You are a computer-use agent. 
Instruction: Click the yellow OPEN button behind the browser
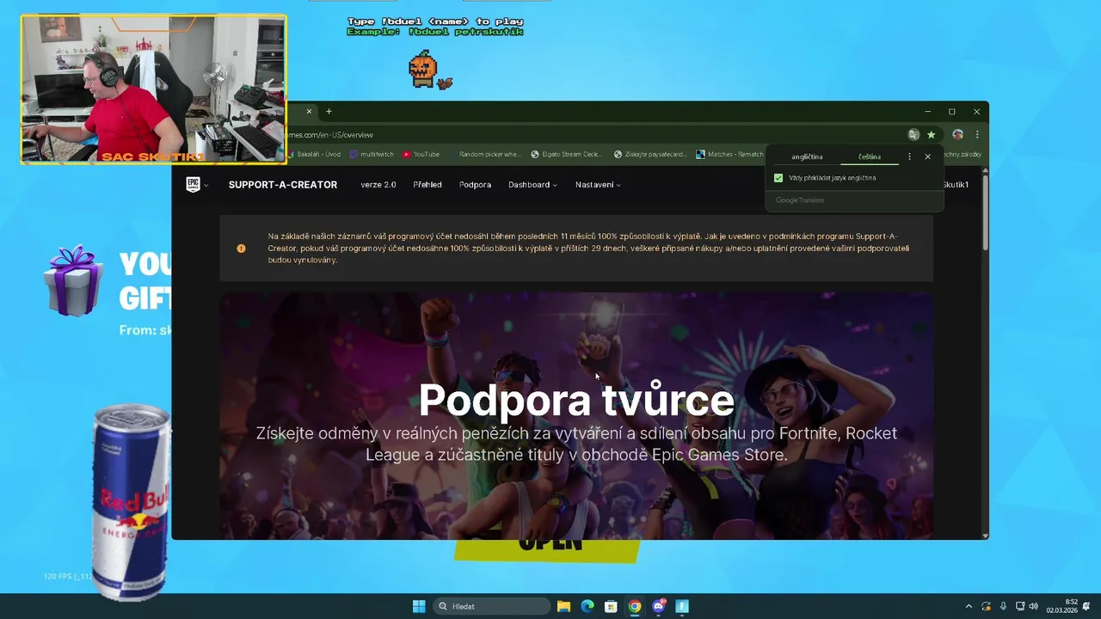click(547, 551)
